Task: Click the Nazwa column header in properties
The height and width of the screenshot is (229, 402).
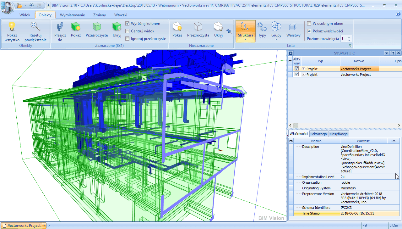Action: (x=316, y=141)
